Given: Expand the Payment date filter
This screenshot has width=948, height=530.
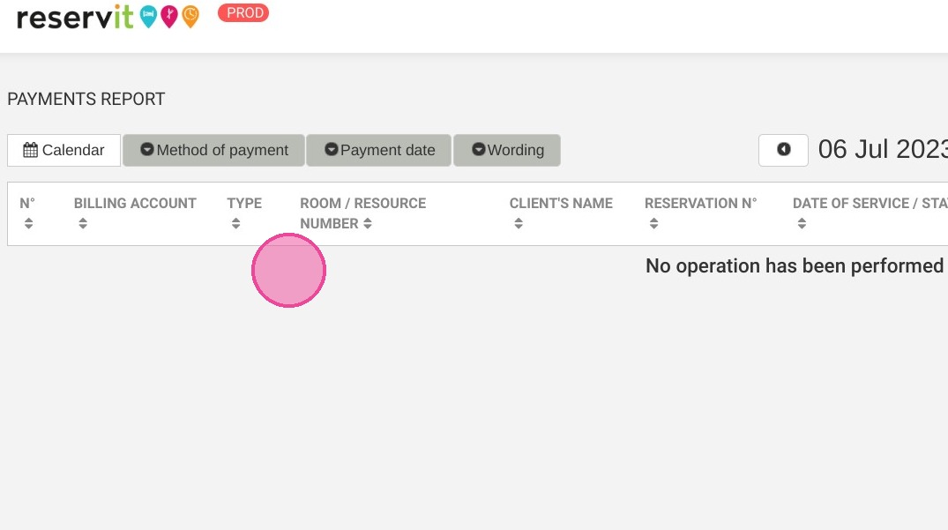Looking at the screenshot, I should [379, 150].
